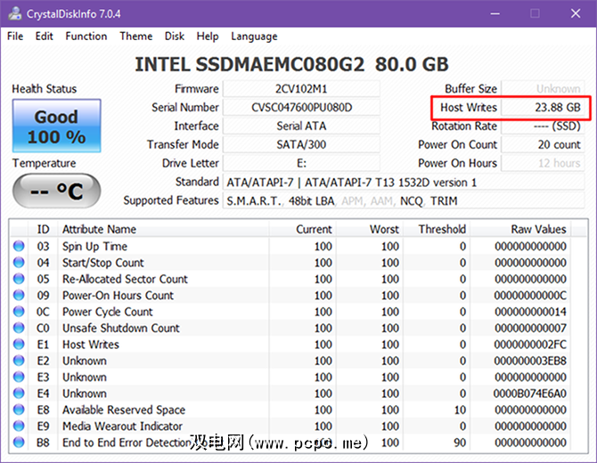This screenshot has height=463, width=597.
Task: Click the status icon for Re-Allocated Sector Count
Action: pyautogui.click(x=20, y=280)
